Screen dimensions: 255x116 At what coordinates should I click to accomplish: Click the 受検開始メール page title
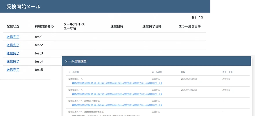pyautogui.click(x=23, y=7)
